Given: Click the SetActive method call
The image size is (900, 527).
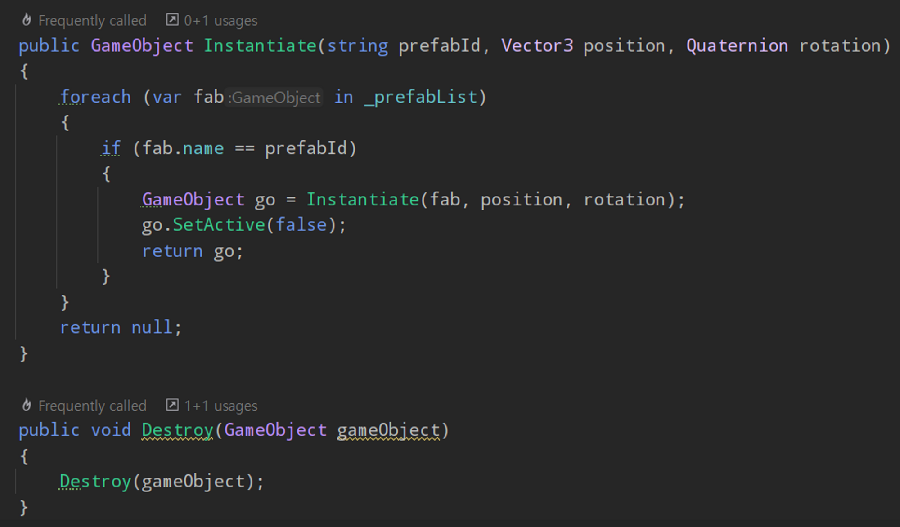Looking at the screenshot, I should tap(219, 225).
